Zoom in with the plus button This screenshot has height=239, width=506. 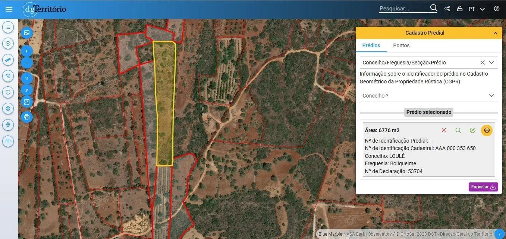(26, 51)
